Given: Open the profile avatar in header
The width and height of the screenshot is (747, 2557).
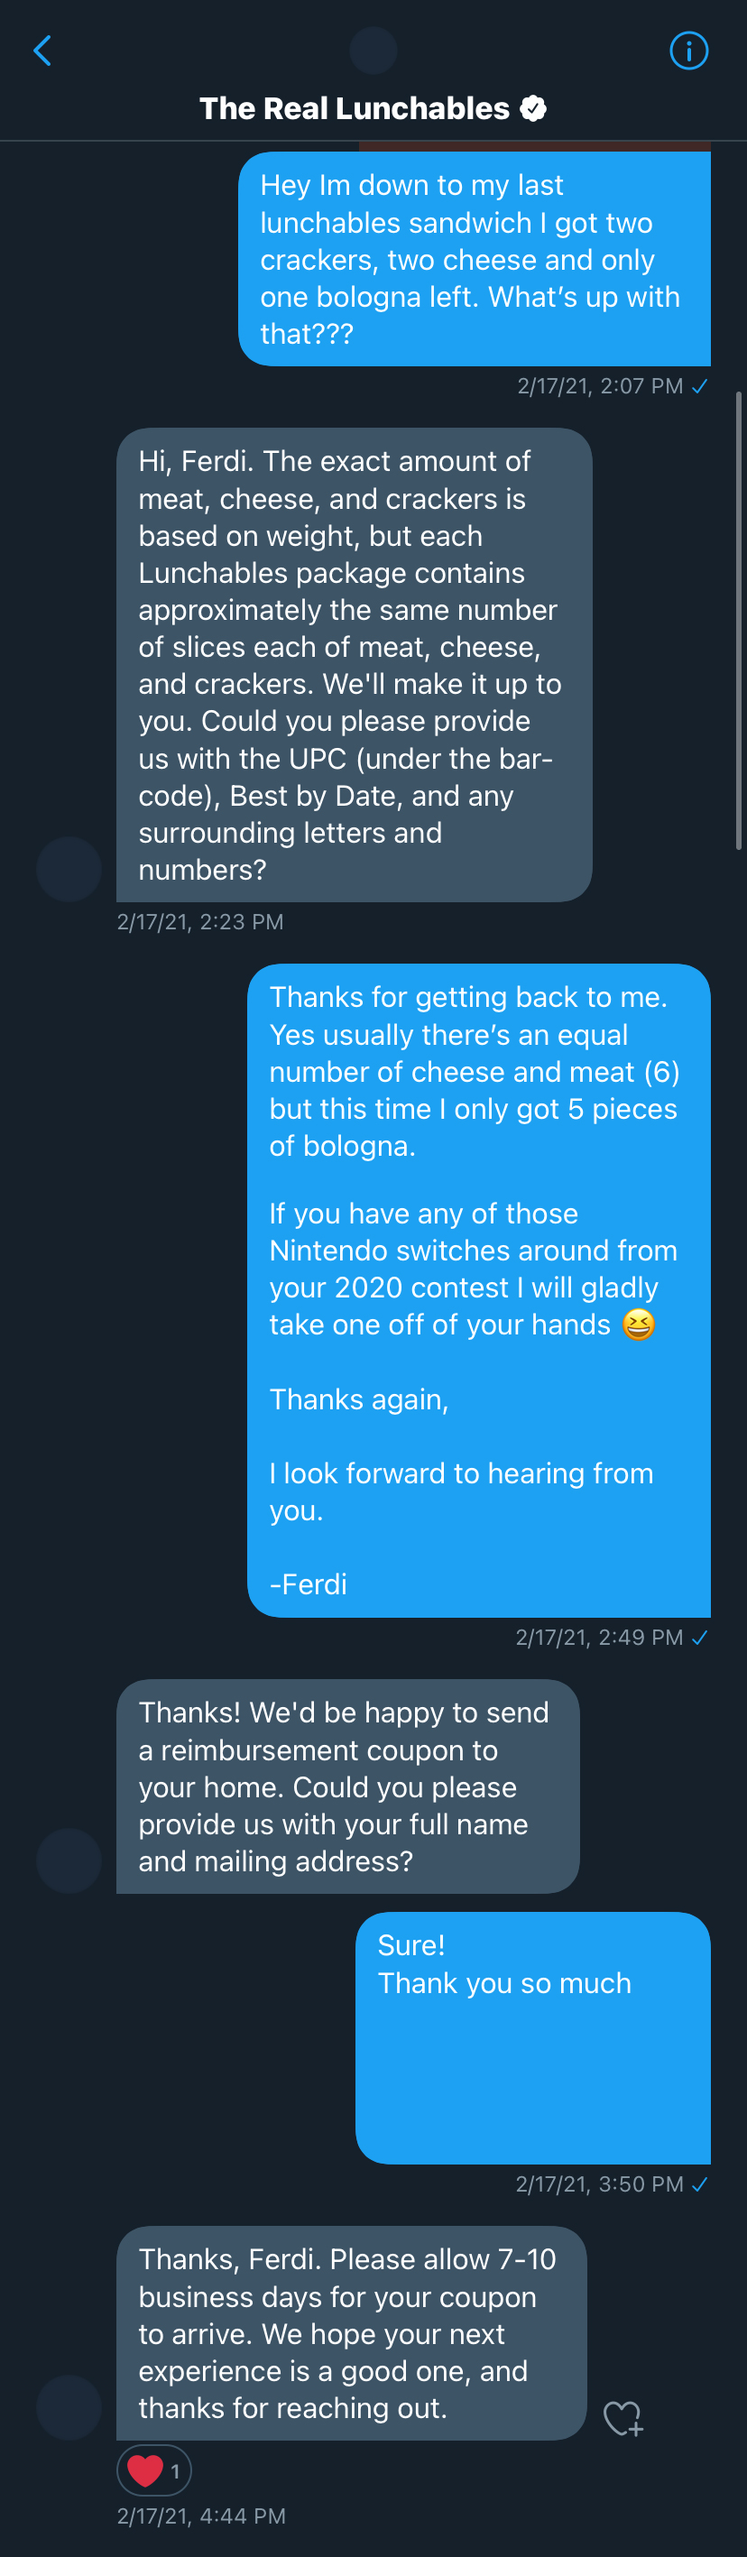Looking at the screenshot, I should tap(373, 50).
